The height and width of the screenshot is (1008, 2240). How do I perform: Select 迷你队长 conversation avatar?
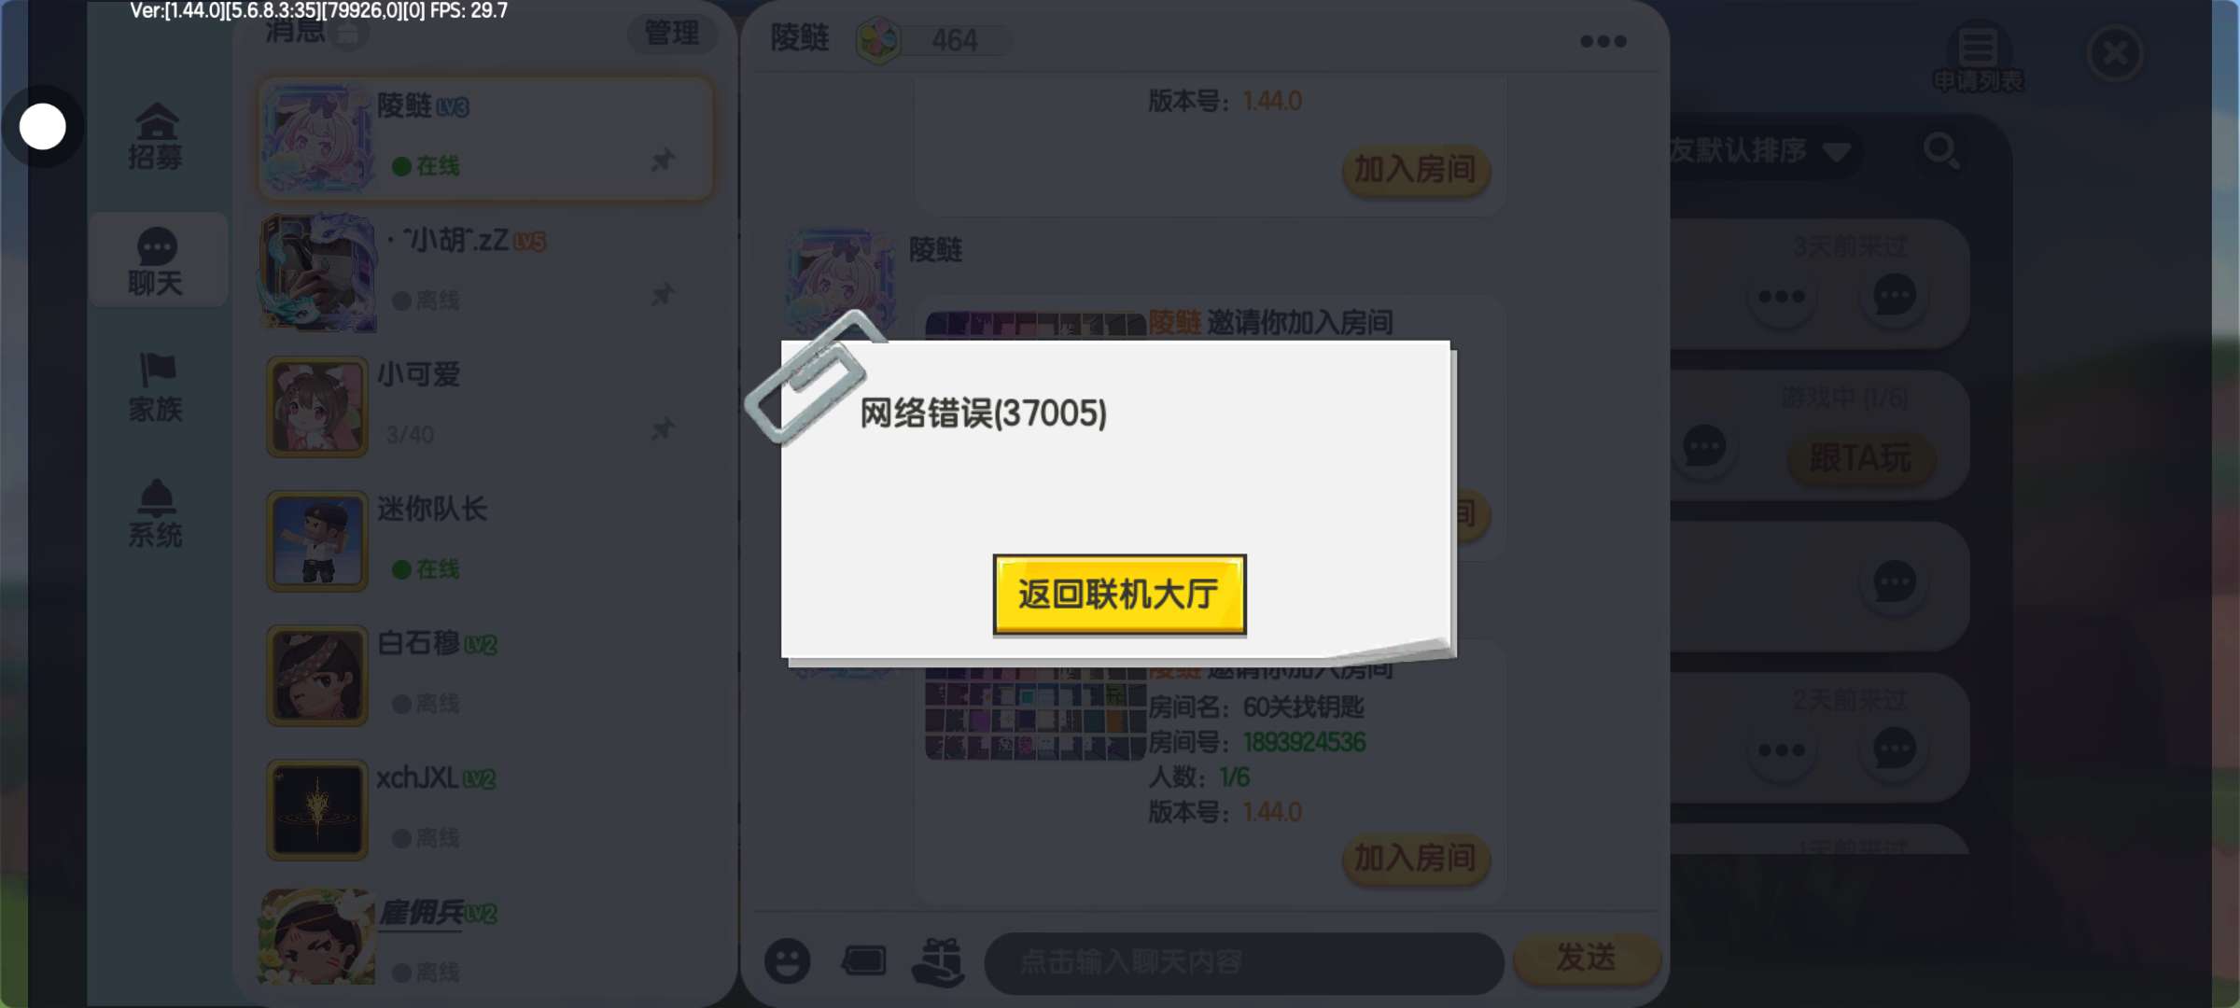[x=317, y=541]
